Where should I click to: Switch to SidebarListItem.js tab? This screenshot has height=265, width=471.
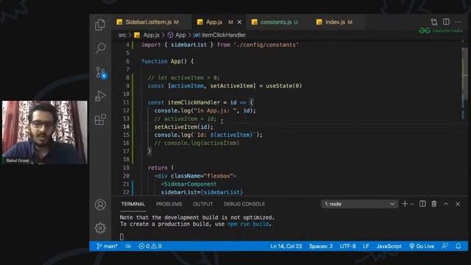(151, 22)
